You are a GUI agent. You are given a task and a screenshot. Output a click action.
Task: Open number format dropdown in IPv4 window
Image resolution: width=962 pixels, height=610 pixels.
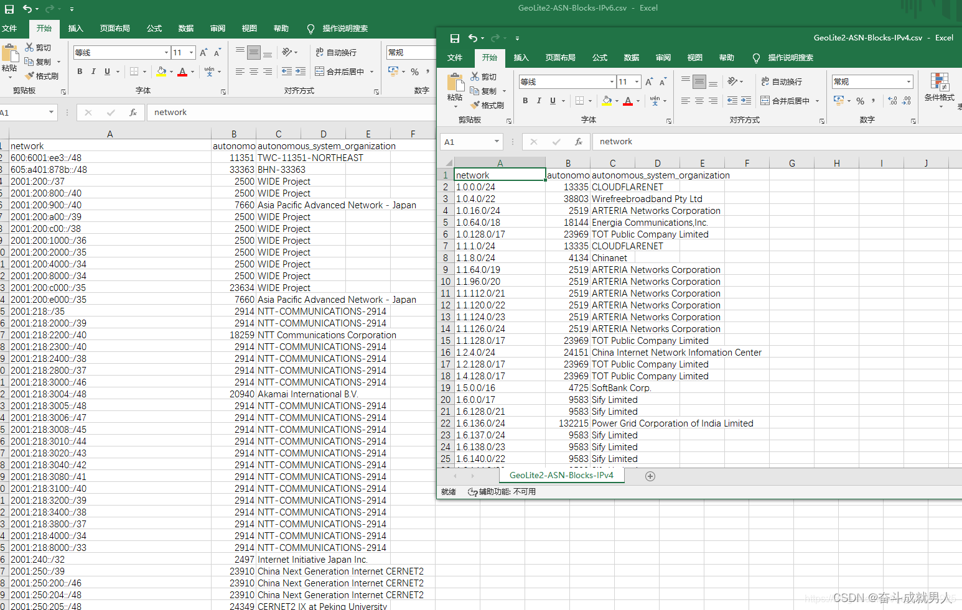pyautogui.click(x=908, y=81)
